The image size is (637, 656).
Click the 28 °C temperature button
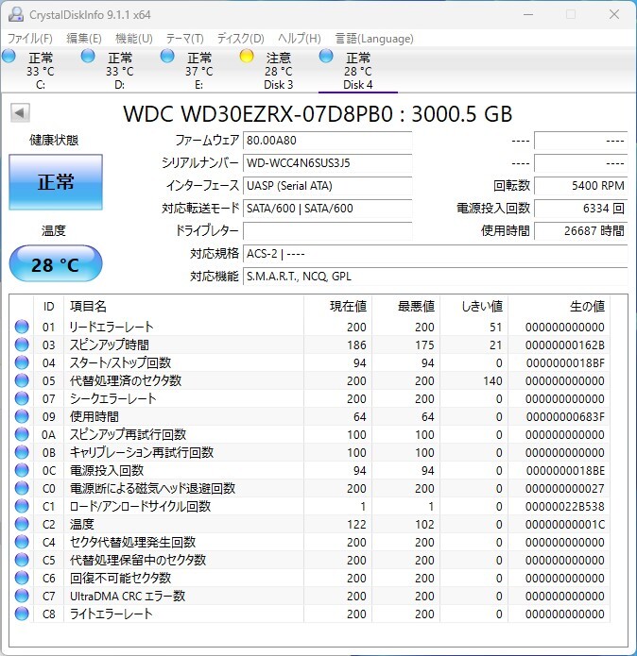tap(56, 264)
